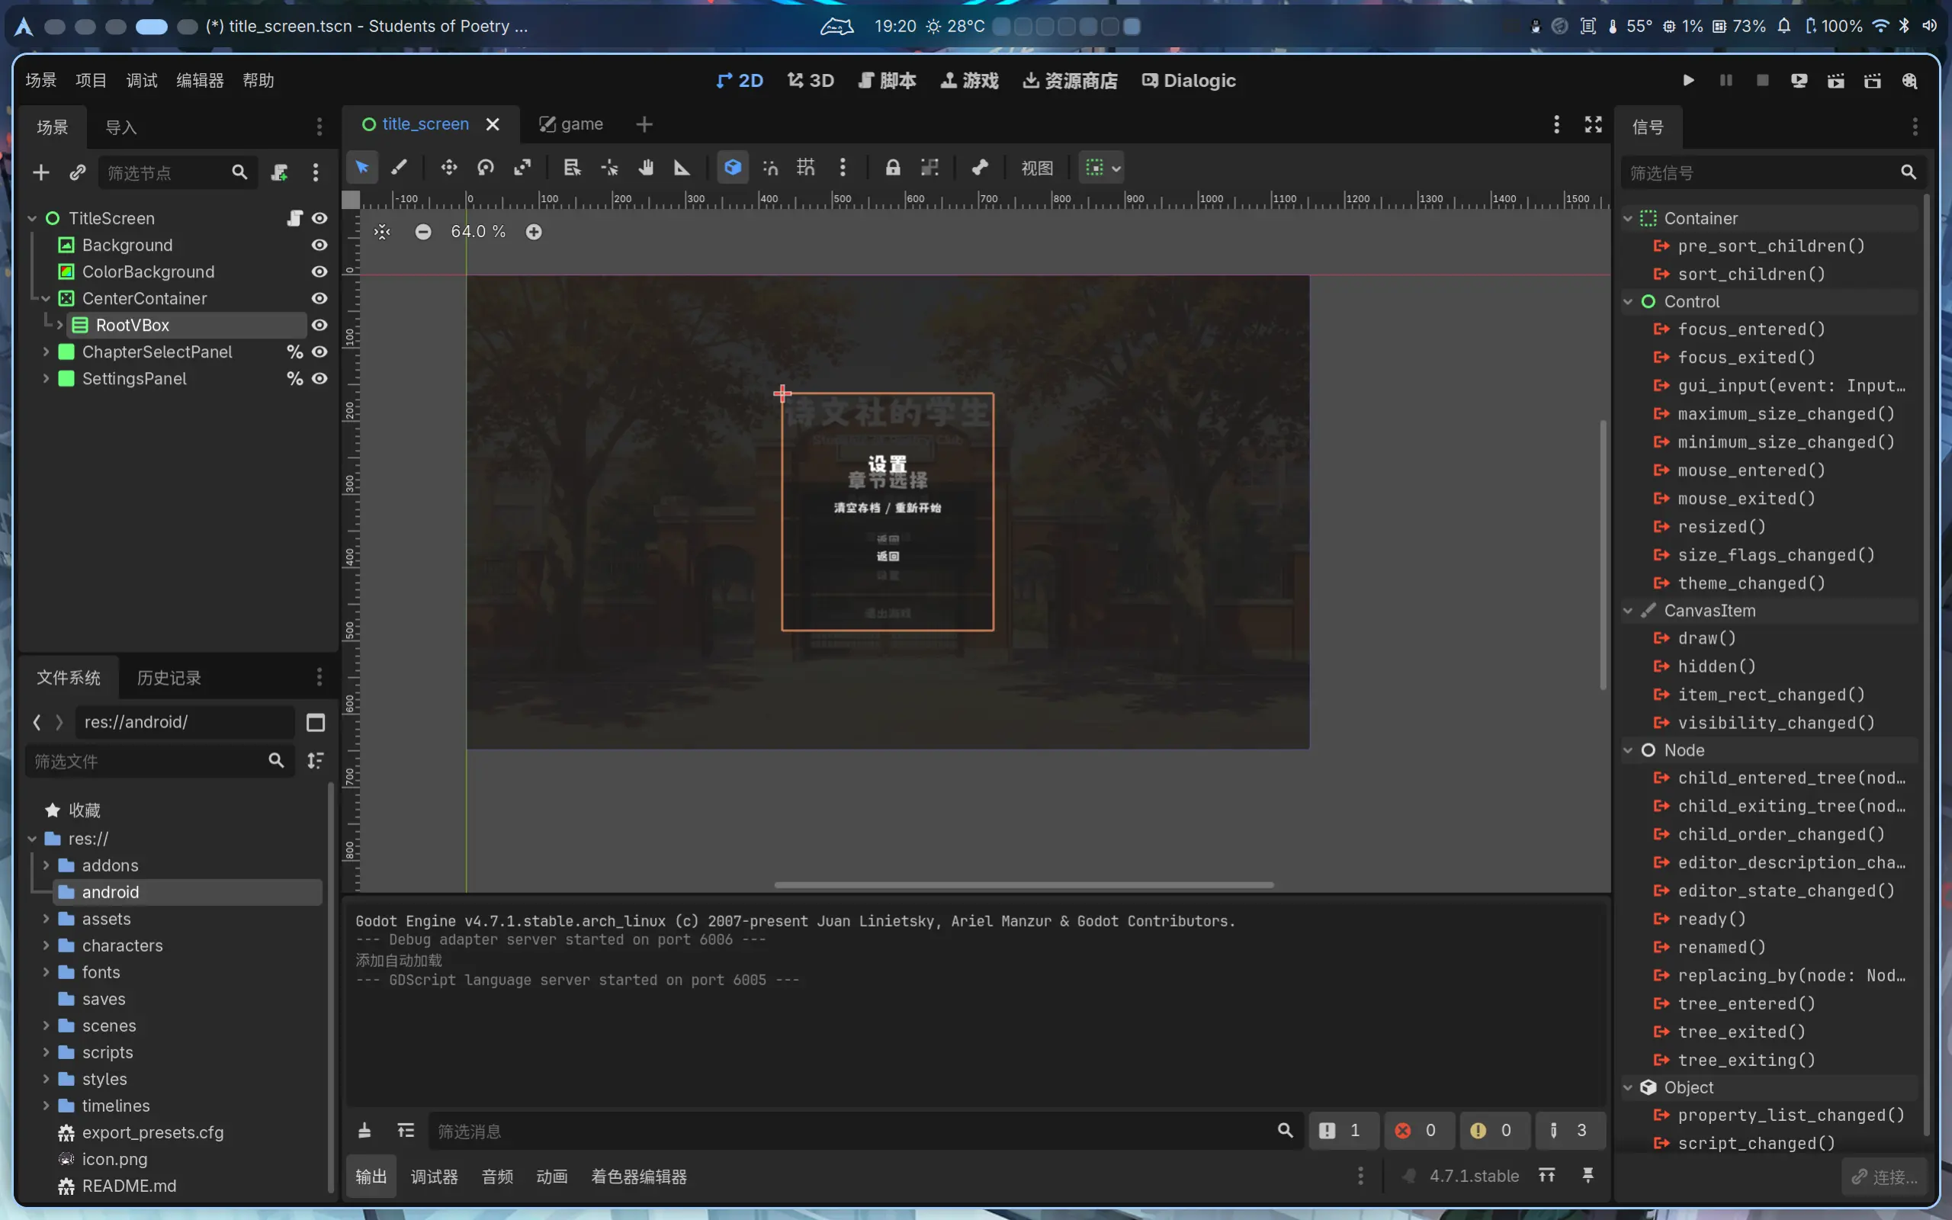Lock the selected node with padlock
Screen dimensions: 1952x1220
[x=893, y=168]
